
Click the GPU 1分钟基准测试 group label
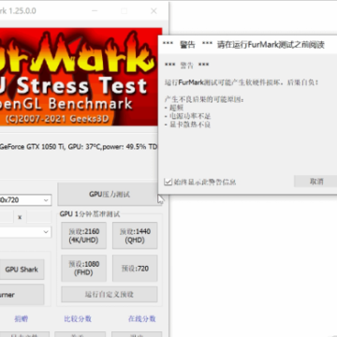[90, 214]
